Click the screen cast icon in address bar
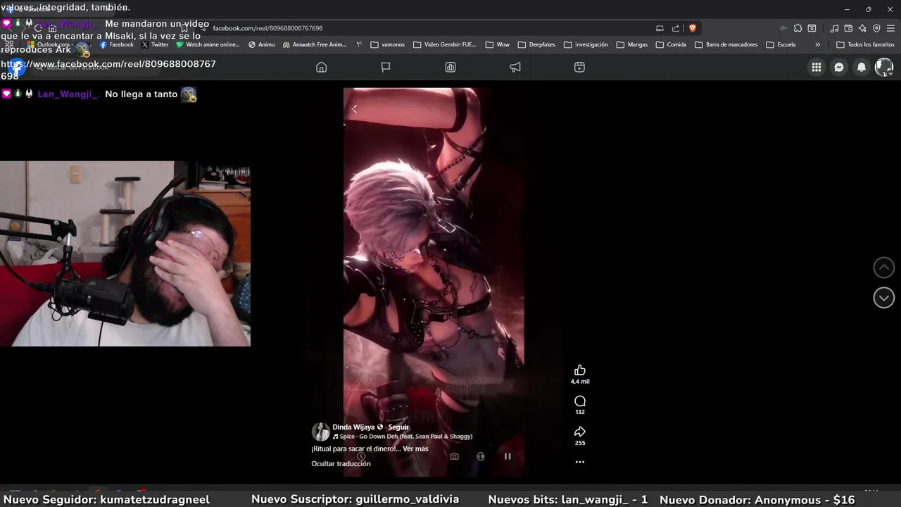This screenshot has width=901, height=507. tap(660, 28)
